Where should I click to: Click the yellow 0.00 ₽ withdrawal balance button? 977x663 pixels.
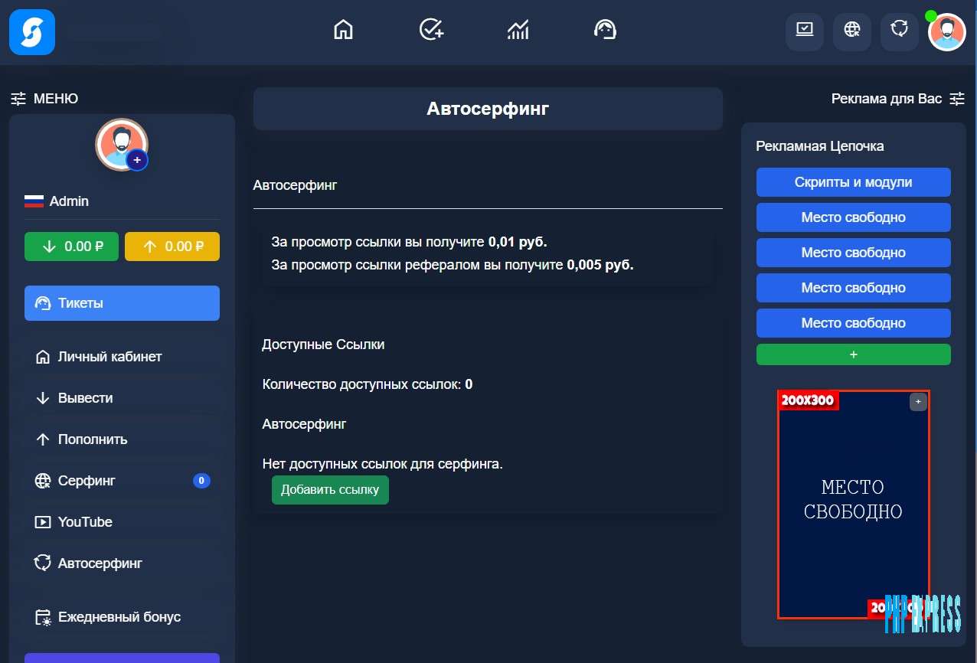[172, 247]
